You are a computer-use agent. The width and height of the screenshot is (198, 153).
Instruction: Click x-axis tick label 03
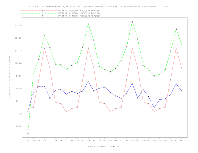(x=33, y=140)
